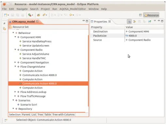Image resolution: width=166 pixels, height=125 pixels.
Task: Click the open folder toolbar icon
Action: pos(39,15)
